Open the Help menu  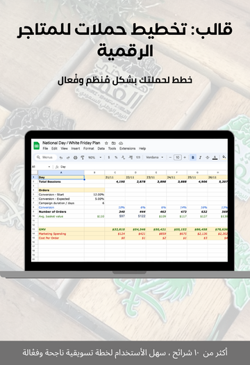click(142, 149)
